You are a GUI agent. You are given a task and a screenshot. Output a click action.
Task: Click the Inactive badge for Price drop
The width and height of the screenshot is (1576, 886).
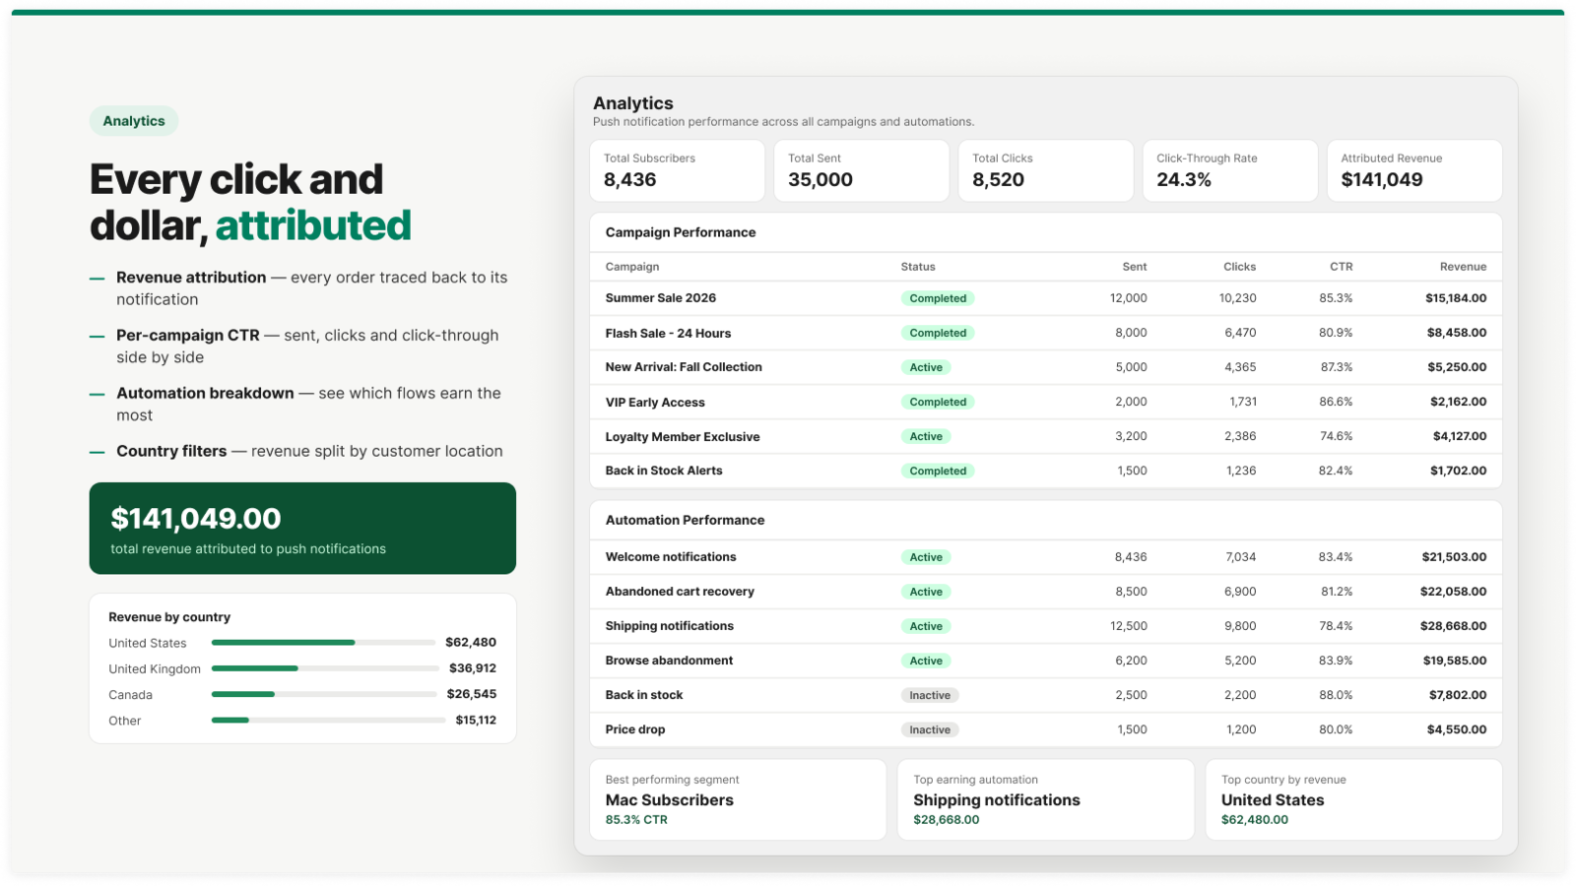click(930, 729)
